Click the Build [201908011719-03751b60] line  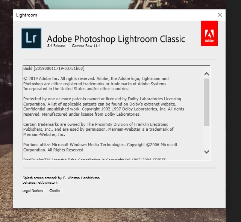point(54,68)
